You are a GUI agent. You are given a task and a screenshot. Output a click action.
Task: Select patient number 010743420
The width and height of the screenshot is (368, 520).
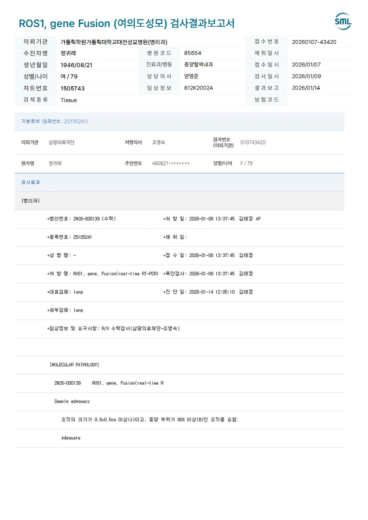(x=253, y=142)
